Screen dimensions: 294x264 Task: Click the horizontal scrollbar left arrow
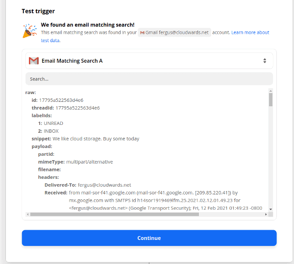click(28, 215)
